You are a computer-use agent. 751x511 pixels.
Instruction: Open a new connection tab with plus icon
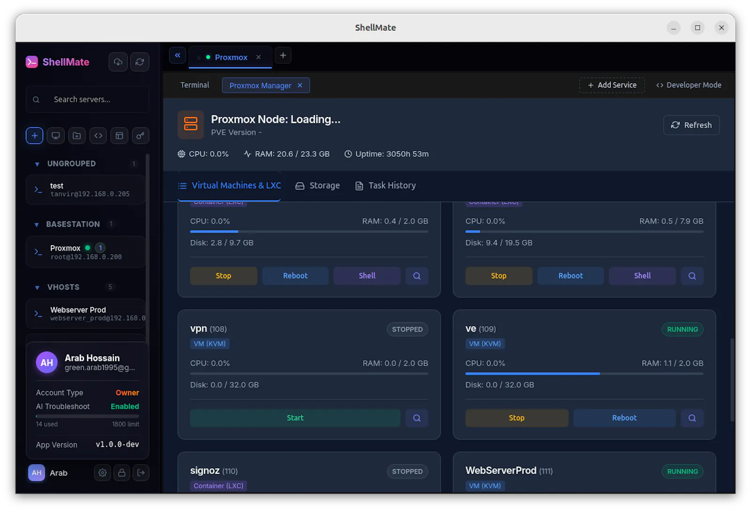(x=283, y=55)
